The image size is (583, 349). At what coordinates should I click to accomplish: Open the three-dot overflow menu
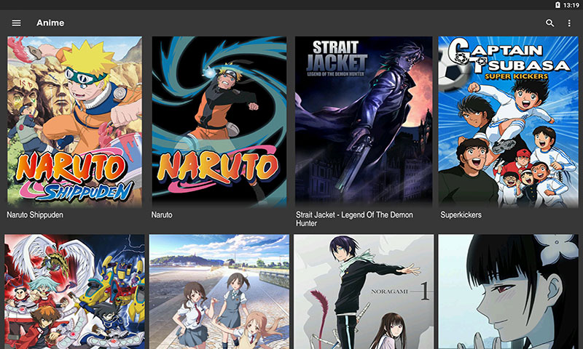pyautogui.click(x=569, y=23)
